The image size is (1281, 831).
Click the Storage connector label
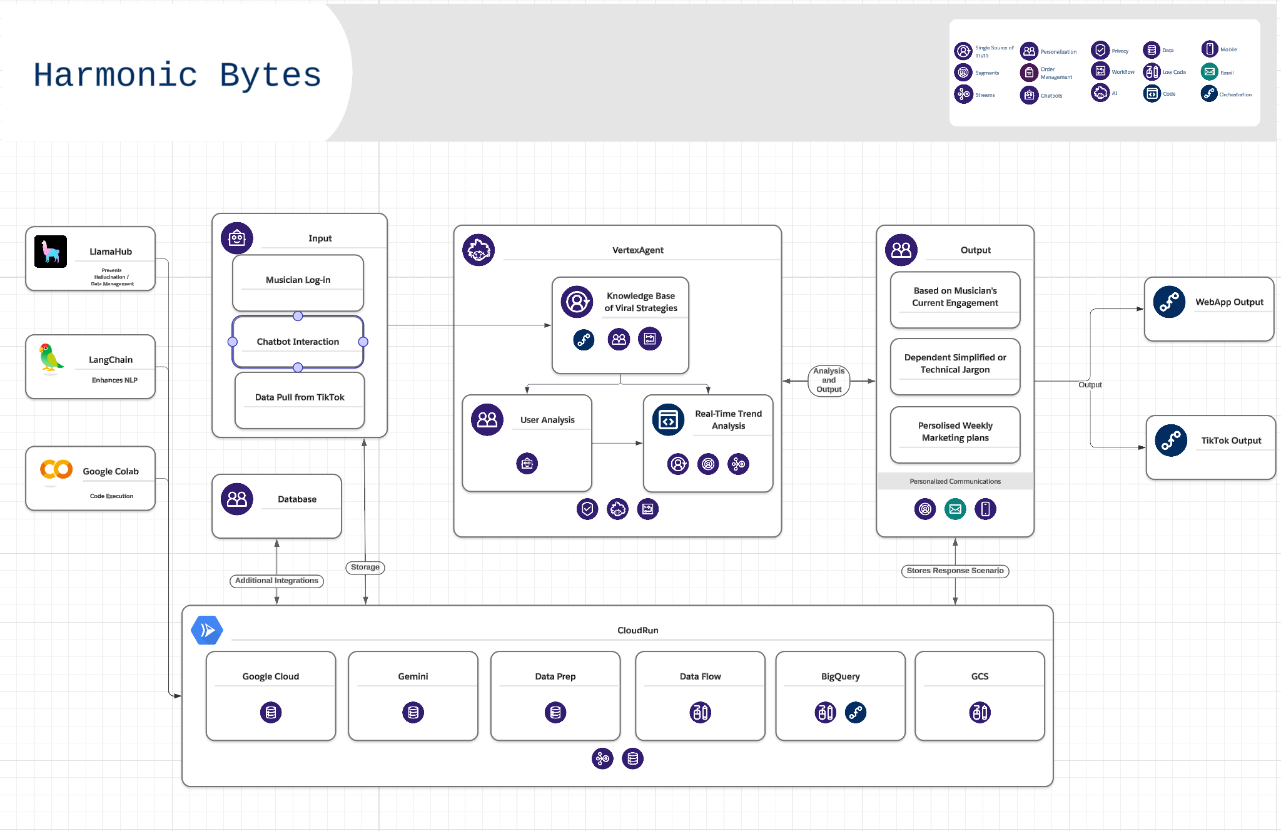click(x=365, y=568)
